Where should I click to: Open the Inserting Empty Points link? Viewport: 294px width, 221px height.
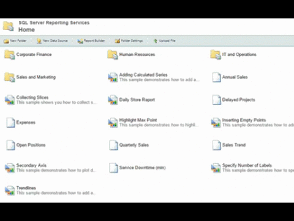click(244, 120)
